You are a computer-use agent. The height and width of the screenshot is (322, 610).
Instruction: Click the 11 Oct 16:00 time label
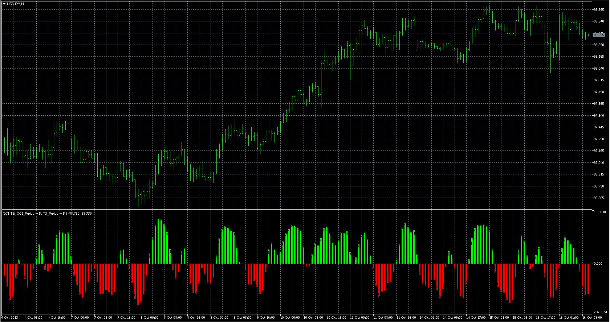406,318
